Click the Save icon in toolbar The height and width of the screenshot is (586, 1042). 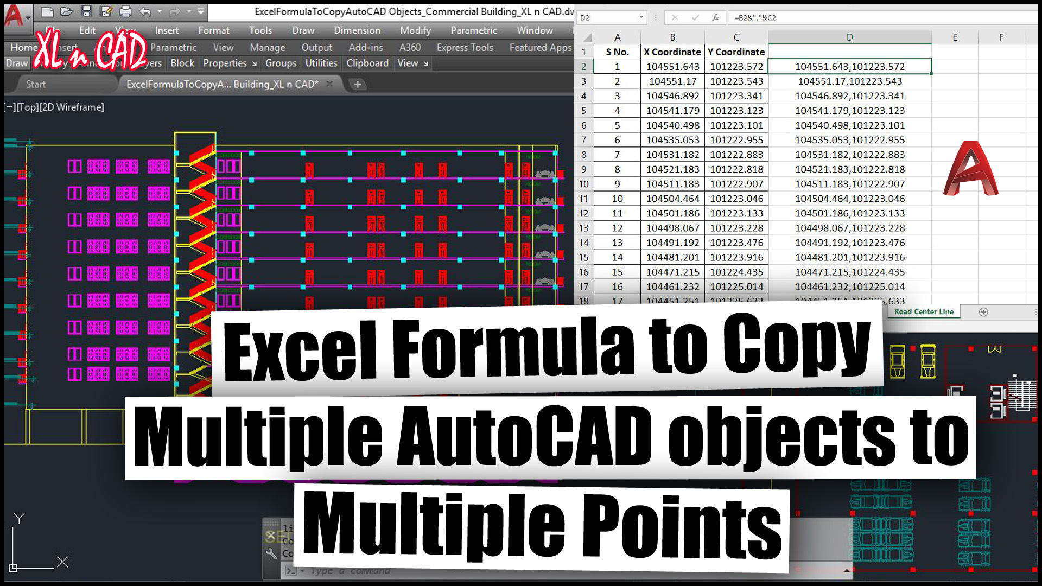pyautogui.click(x=85, y=11)
